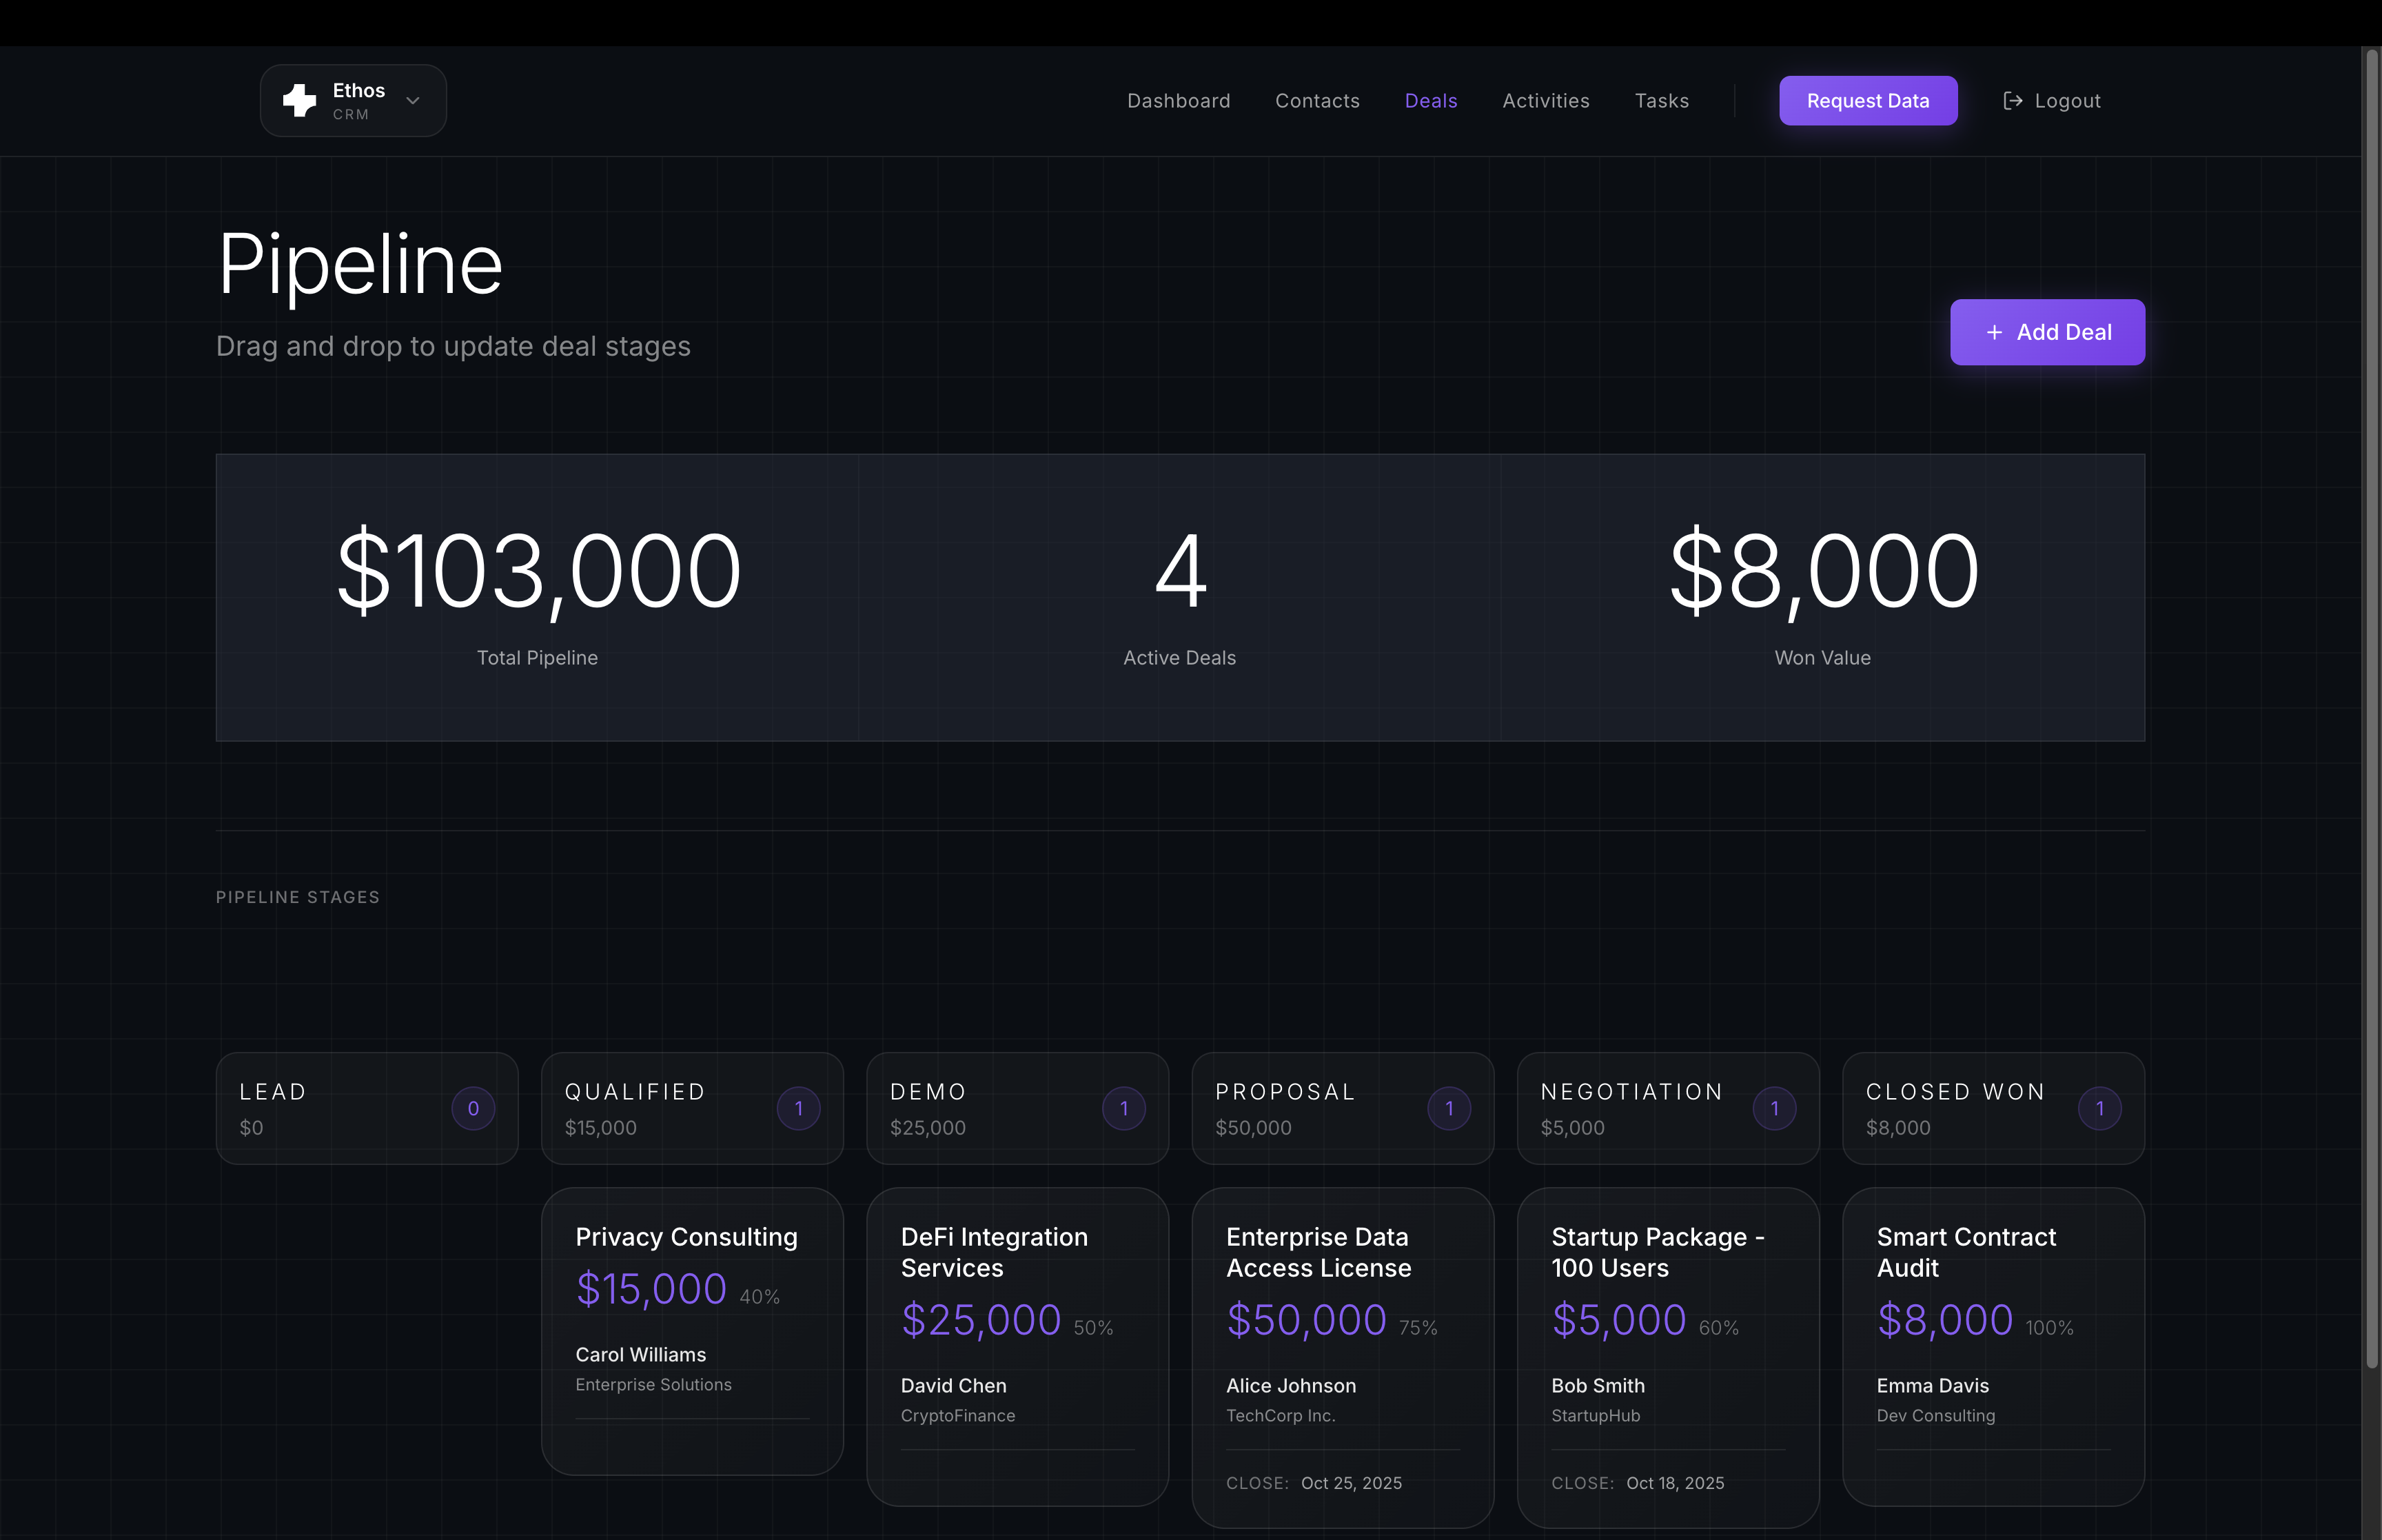Click the Ethos CRM plus logo icon

coord(299,101)
